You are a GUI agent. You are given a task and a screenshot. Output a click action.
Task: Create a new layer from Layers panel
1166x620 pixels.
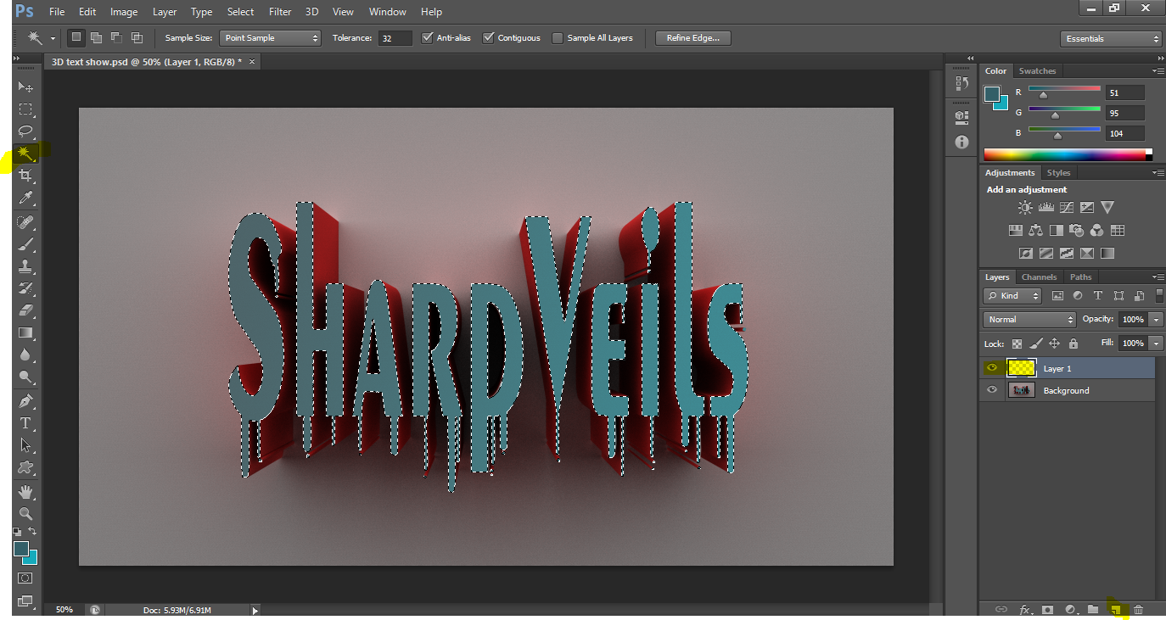tap(1117, 609)
